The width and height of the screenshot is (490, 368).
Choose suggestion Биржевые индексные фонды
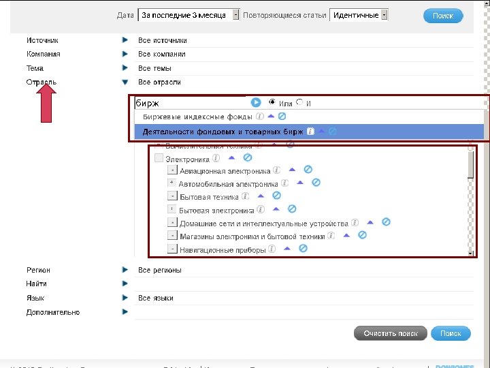pyautogui.click(x=197, y=117)
